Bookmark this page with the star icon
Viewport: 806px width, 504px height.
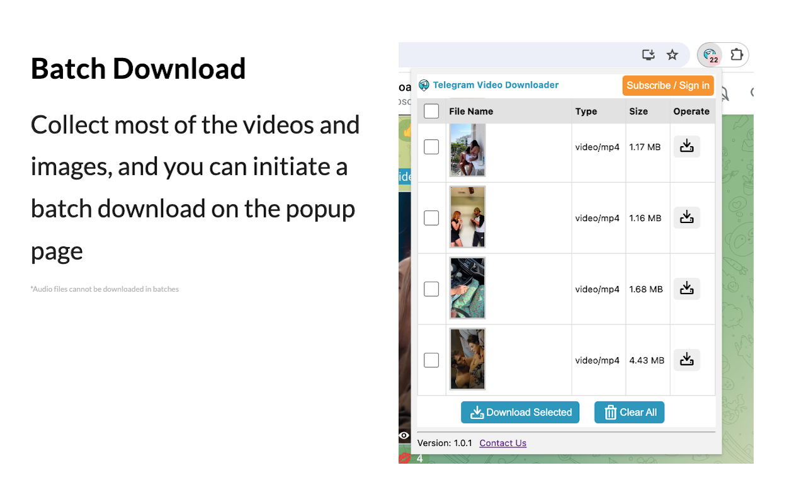(673, 55)
